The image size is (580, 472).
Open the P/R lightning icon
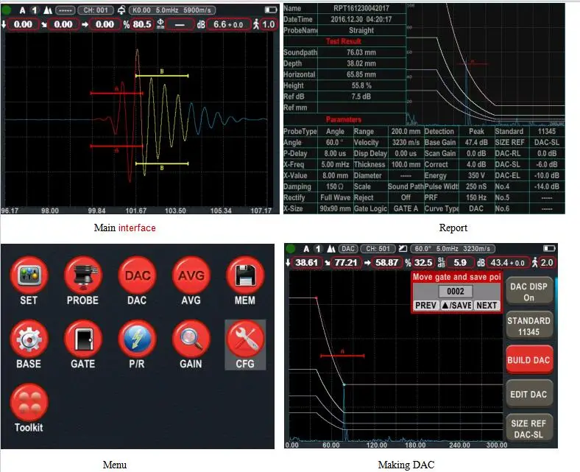click(137, 340)
